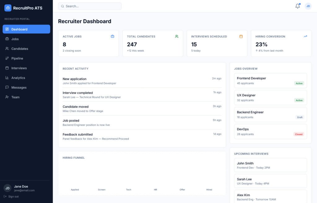
Task: Toggle the Active badge on UX Designer
Action: pyautogui.click(x=299, y=100)
